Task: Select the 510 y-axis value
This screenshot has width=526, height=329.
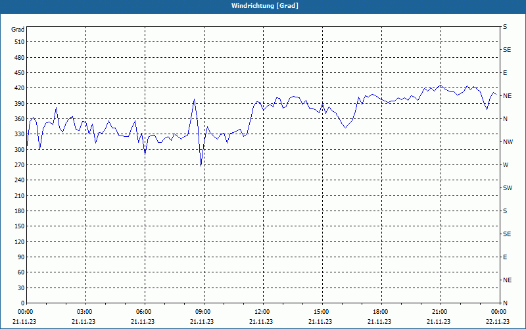Action: [20, 42]
